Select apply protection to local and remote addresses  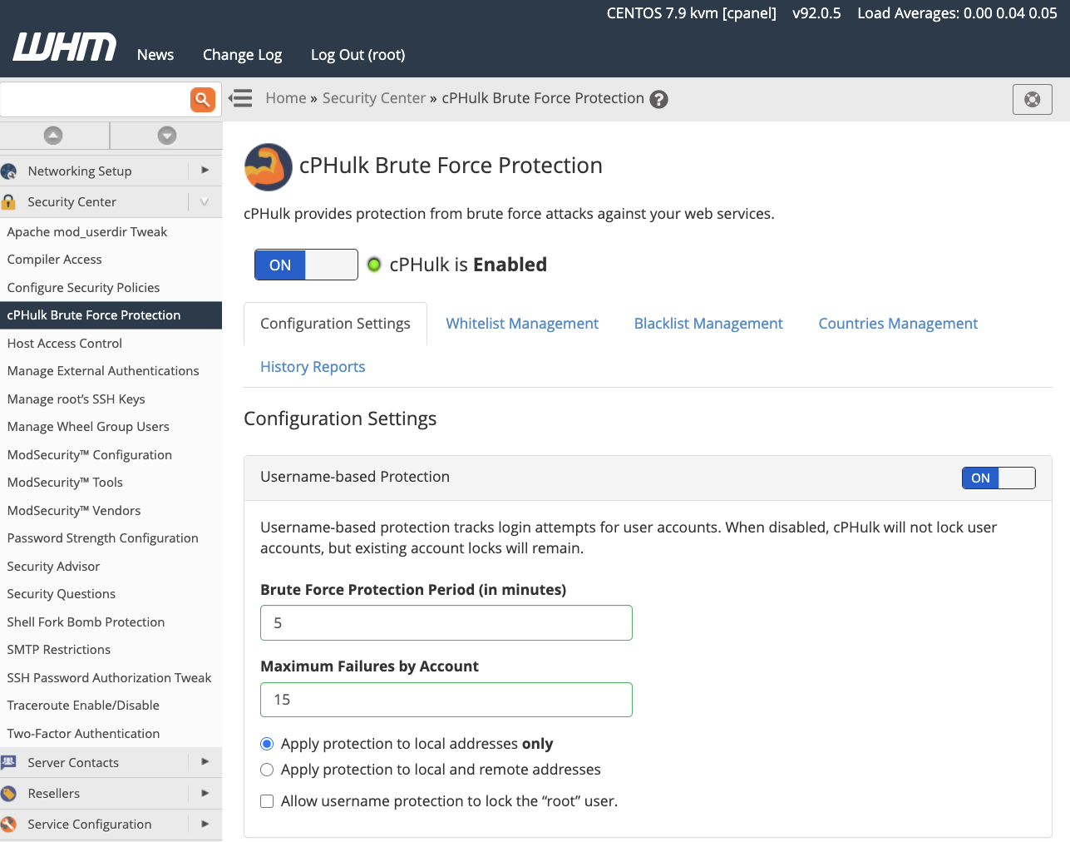tap(267, 770)
